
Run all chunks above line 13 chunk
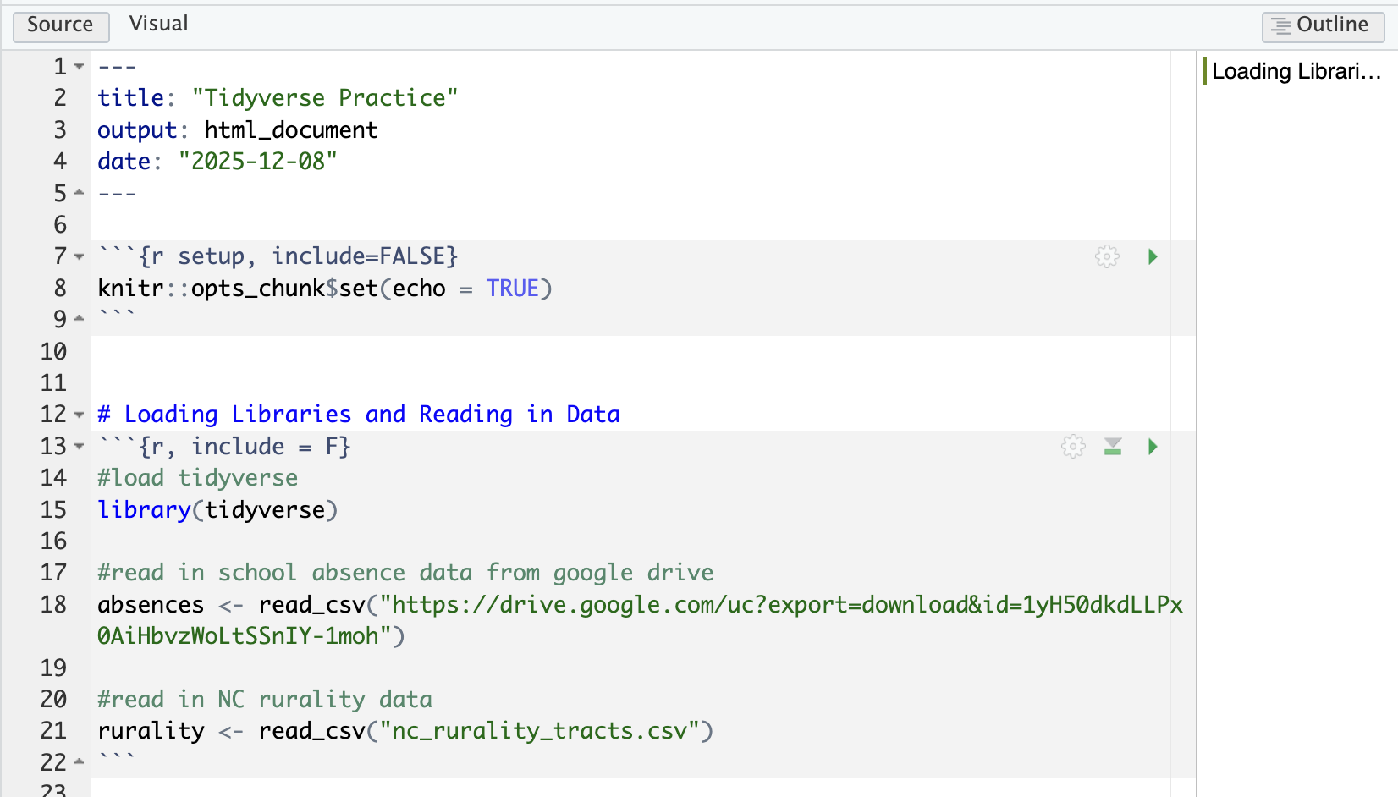click(x=1113, y=447)
